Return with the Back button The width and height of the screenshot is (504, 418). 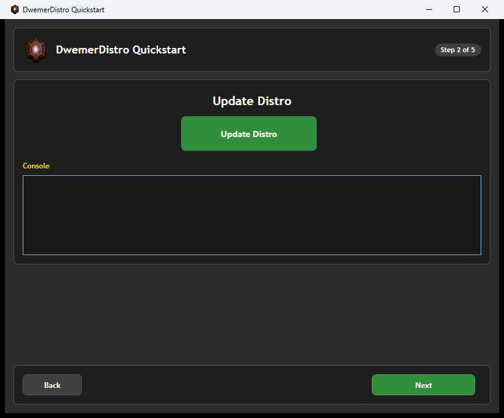point(52,385)
